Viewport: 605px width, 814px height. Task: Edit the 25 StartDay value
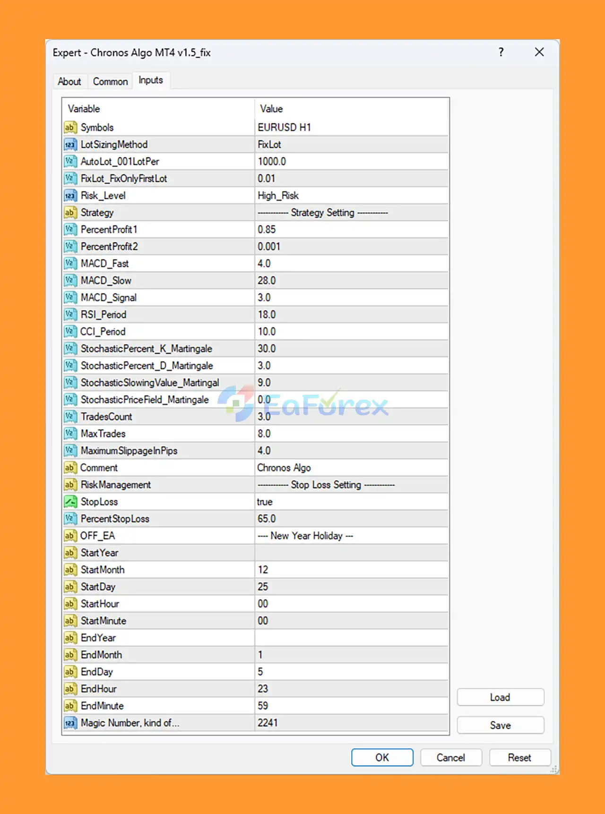pyautogui.click(x=352, y=587)
